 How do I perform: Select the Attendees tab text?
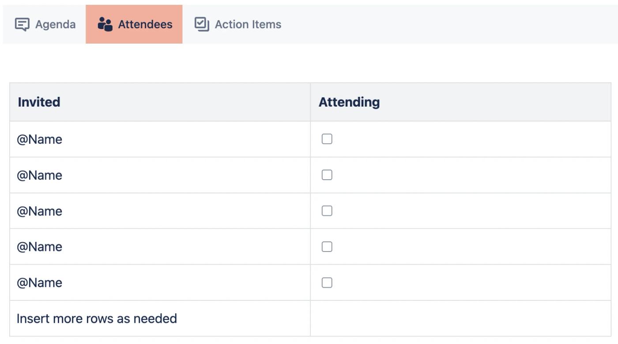point(145,24)
